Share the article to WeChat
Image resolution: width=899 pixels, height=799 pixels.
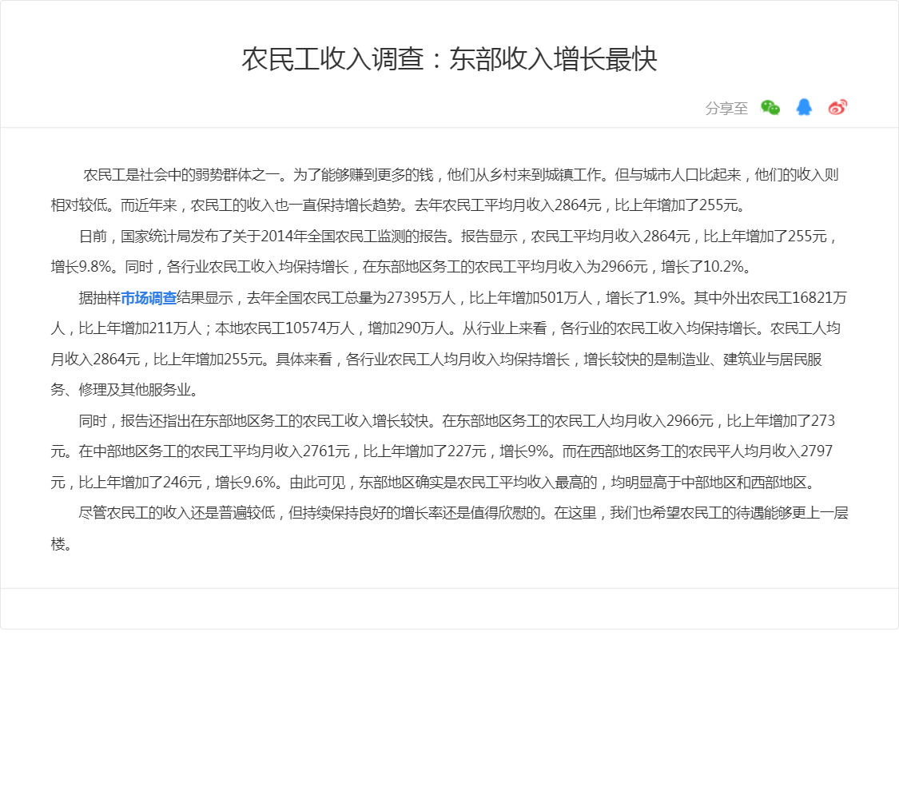(770, 107)
